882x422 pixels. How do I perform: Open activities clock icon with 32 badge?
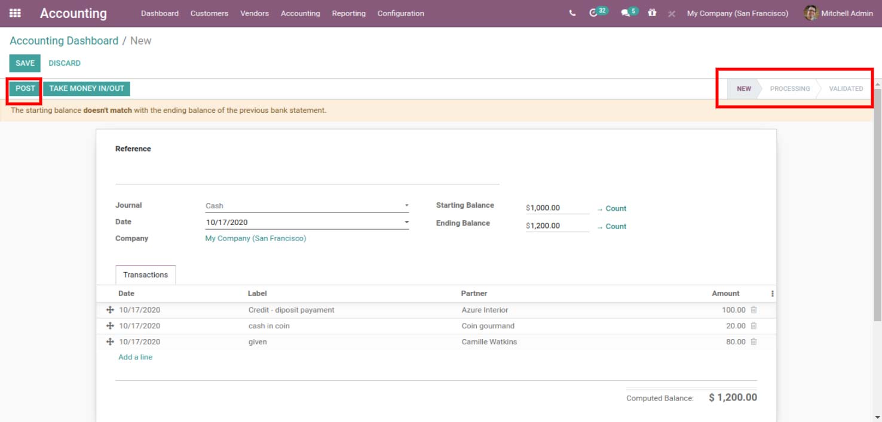point(595,13)
